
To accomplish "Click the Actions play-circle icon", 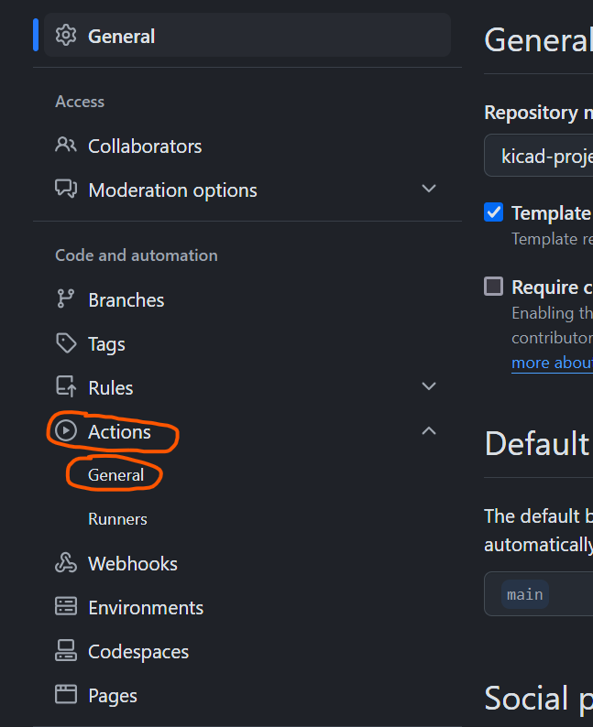I will click(66, 431).
